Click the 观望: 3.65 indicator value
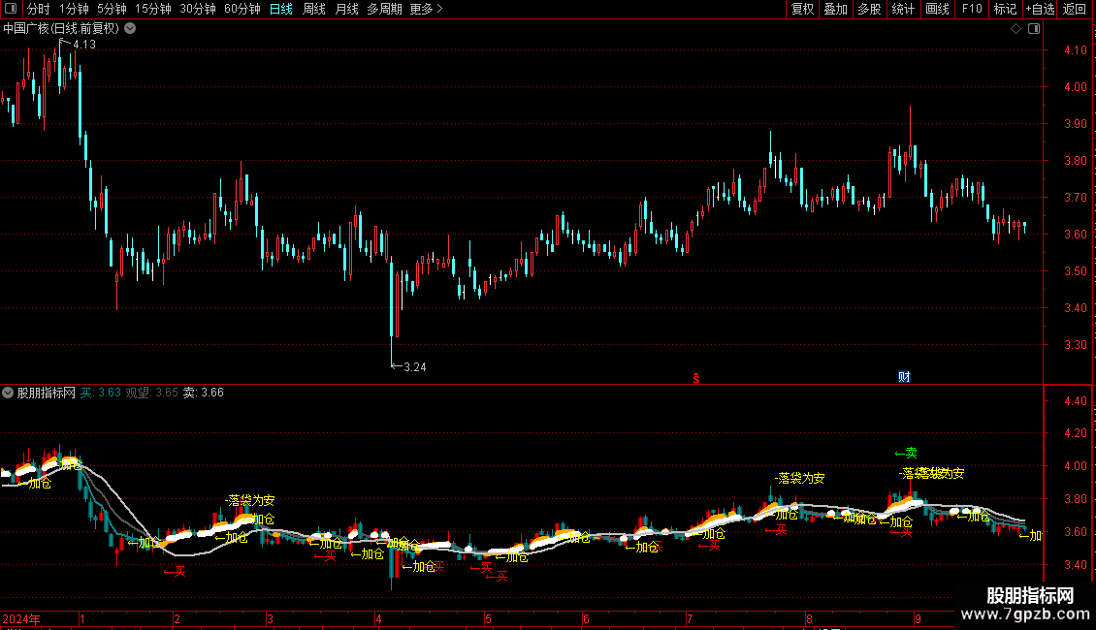Viewport: 1096px width, 630px height. tap(151, 393)
